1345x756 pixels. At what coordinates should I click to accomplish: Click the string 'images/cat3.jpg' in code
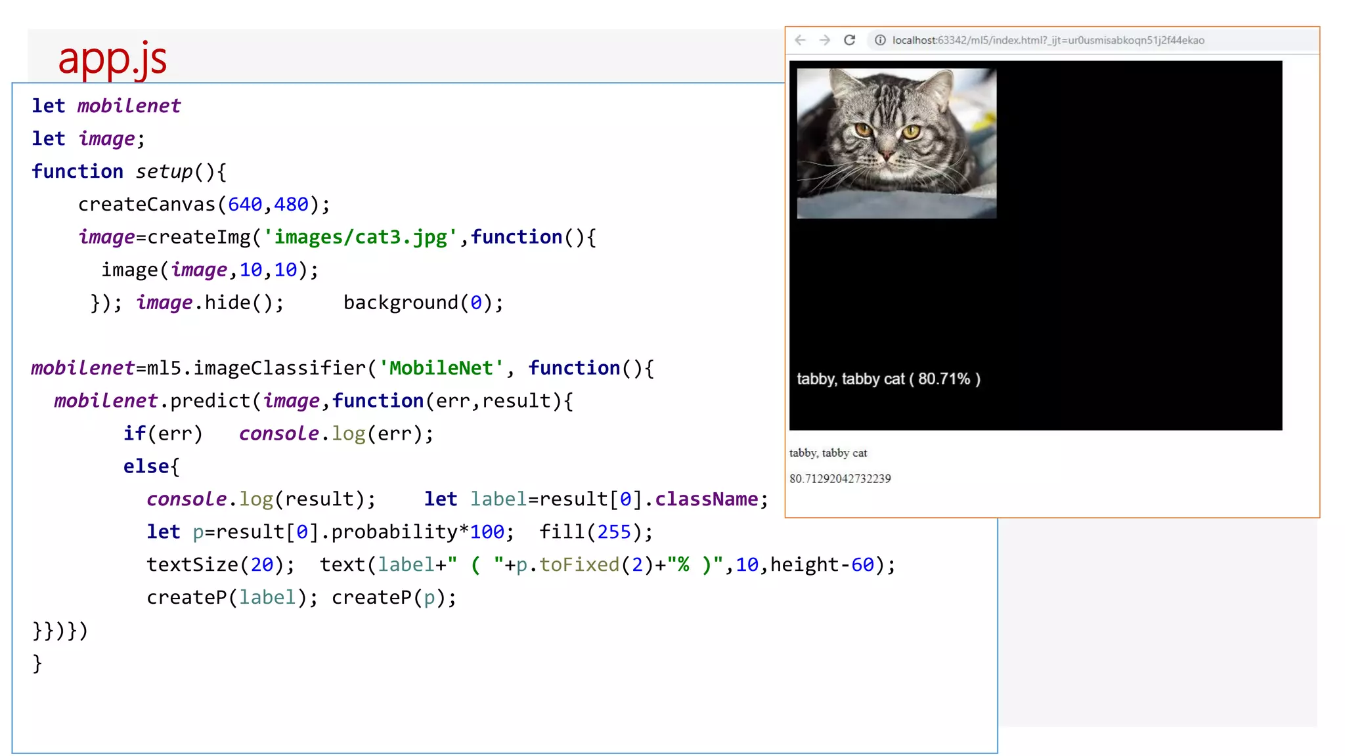click(x=361, y=237)
